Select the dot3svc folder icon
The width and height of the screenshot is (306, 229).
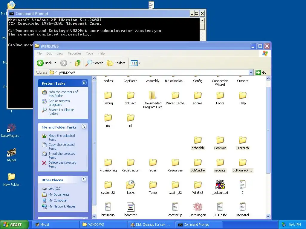[130, 95]
